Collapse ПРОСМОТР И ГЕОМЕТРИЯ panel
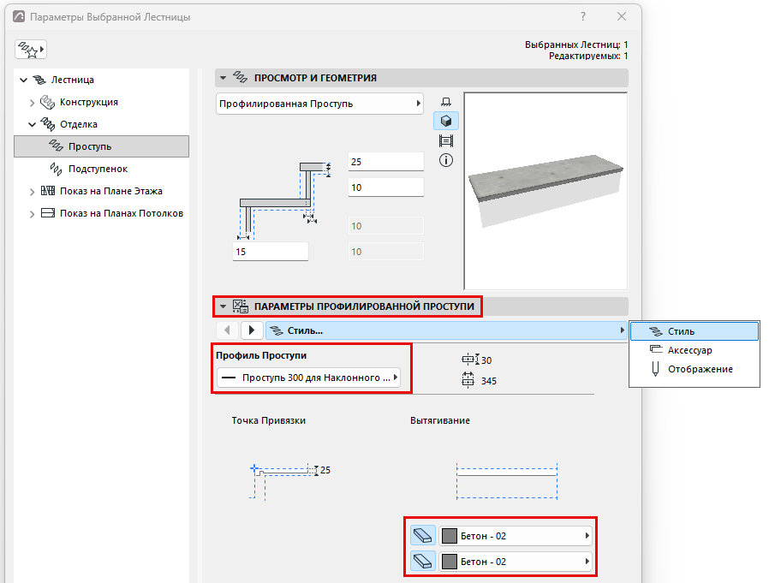The height and width of the screenshot is (583, 769). 224,78
